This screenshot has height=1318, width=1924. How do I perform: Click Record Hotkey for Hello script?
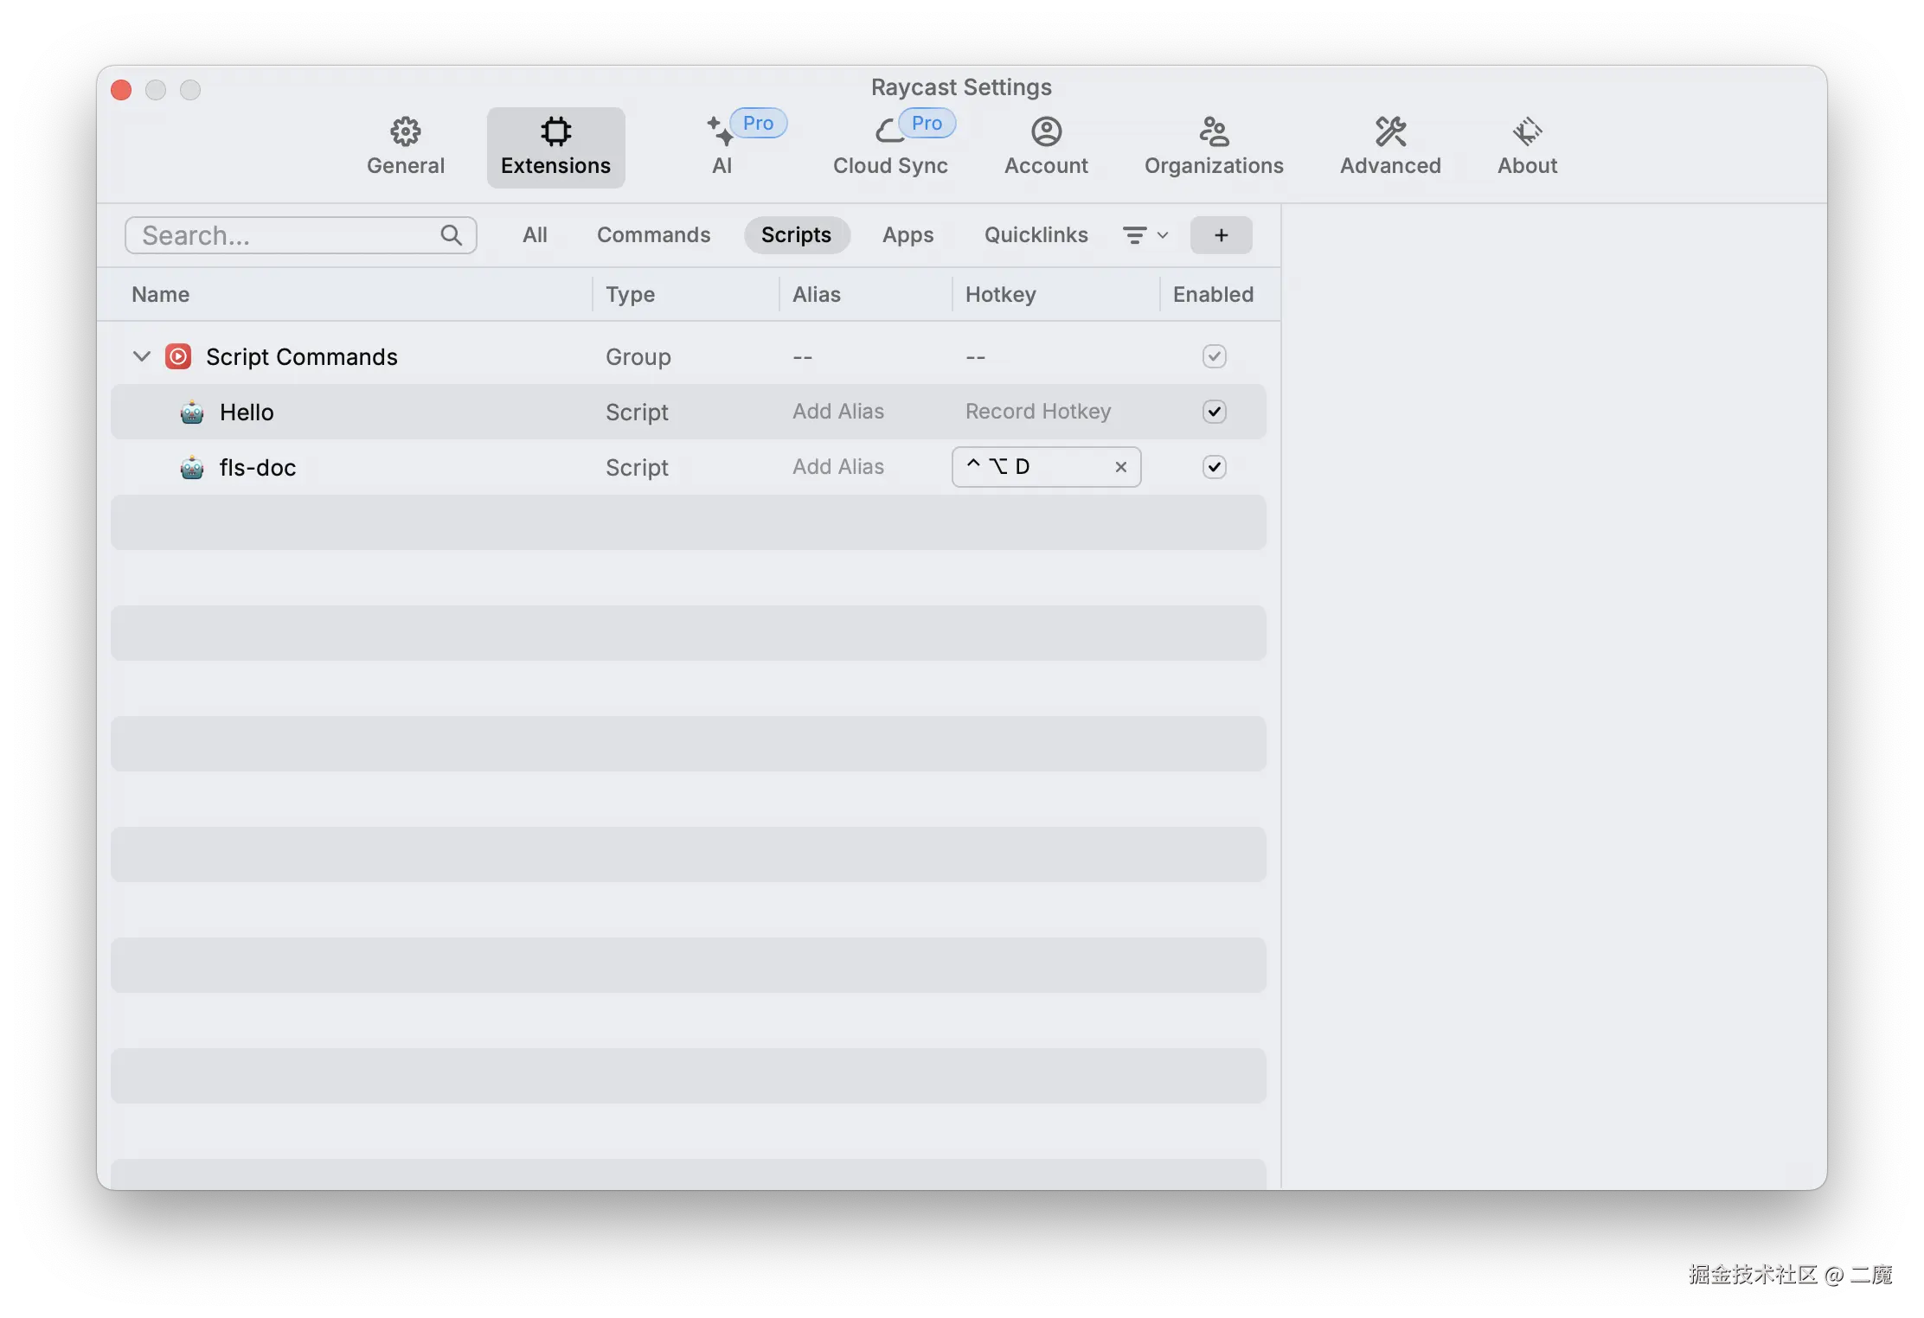[x=1037, y=412]
